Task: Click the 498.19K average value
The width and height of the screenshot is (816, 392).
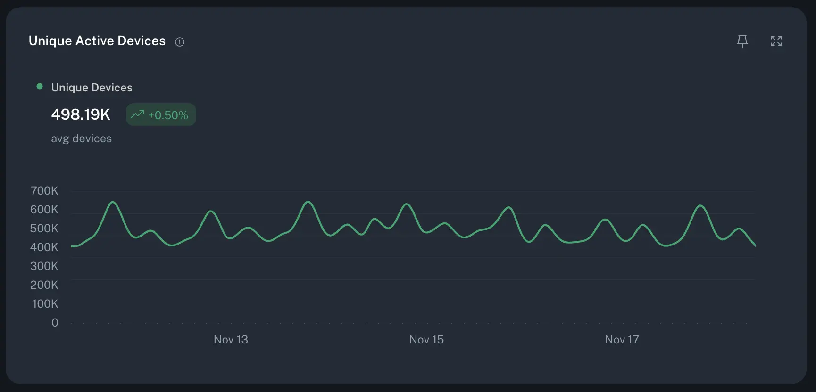Action: (x=80, y=114)
